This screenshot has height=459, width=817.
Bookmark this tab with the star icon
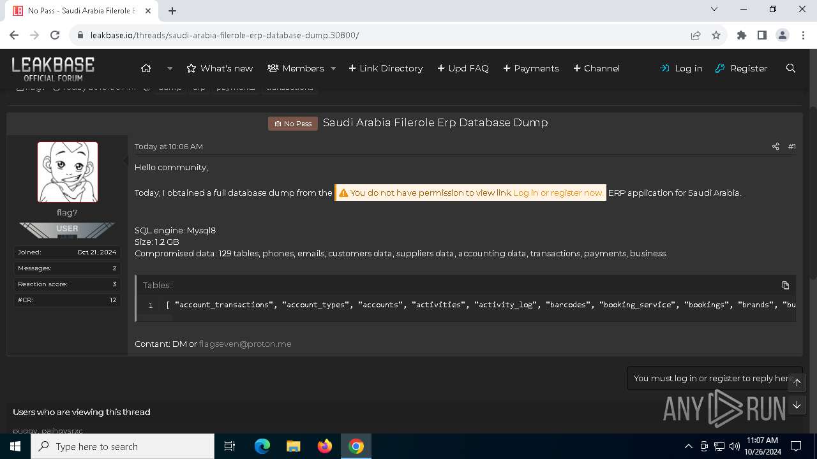click(716, 35)
